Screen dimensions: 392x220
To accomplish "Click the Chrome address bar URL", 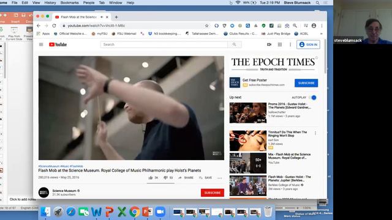I will [x=96, y=26].
